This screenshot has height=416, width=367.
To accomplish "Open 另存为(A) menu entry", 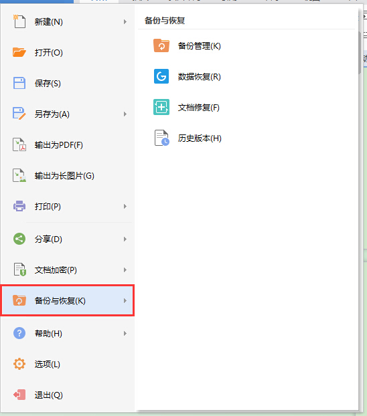I will coord(68,114).
